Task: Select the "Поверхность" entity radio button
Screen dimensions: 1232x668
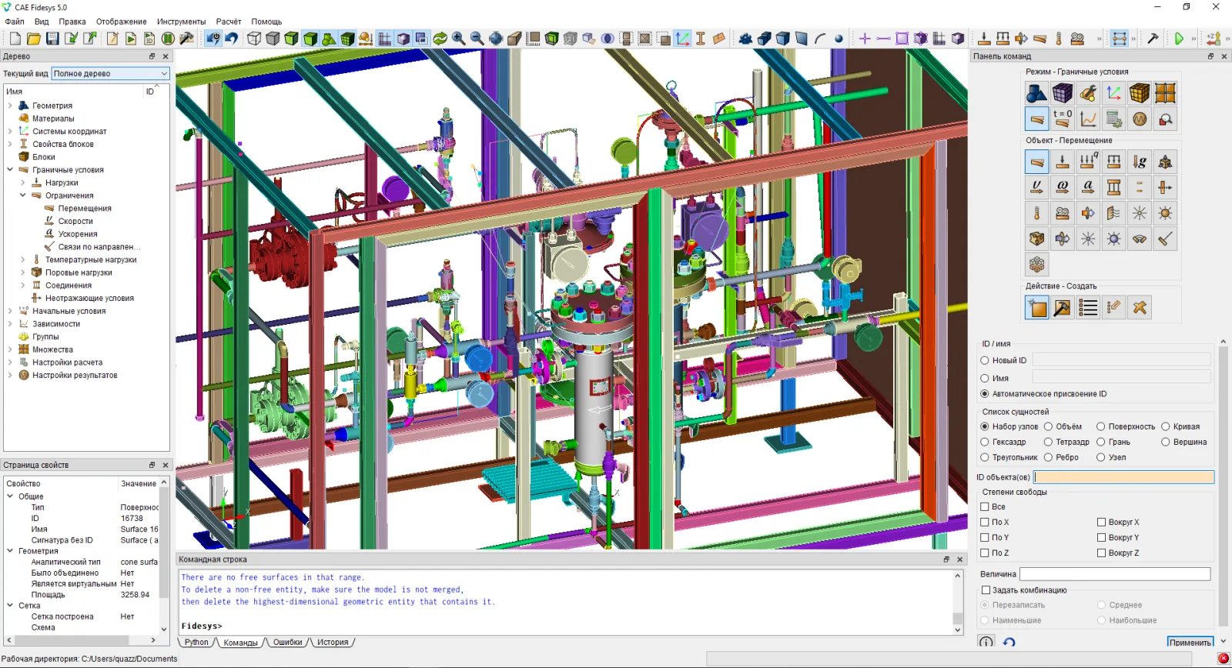Action: tap(1101, 426)
